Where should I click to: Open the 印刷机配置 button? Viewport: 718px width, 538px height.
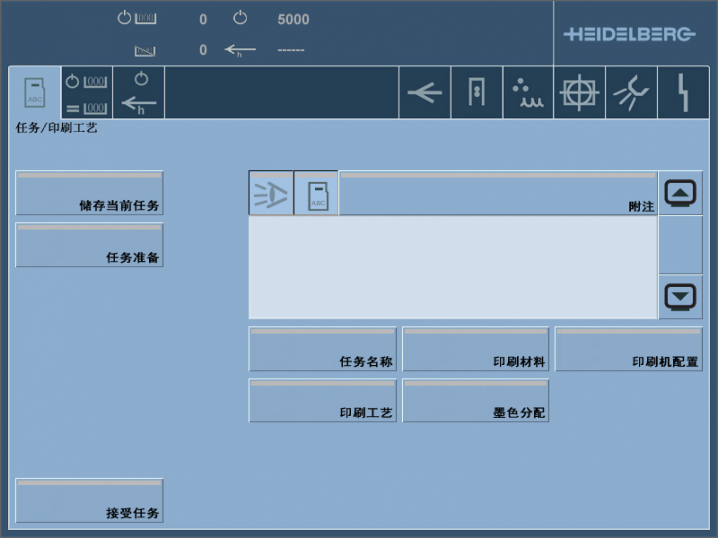(x=628, y=349)
